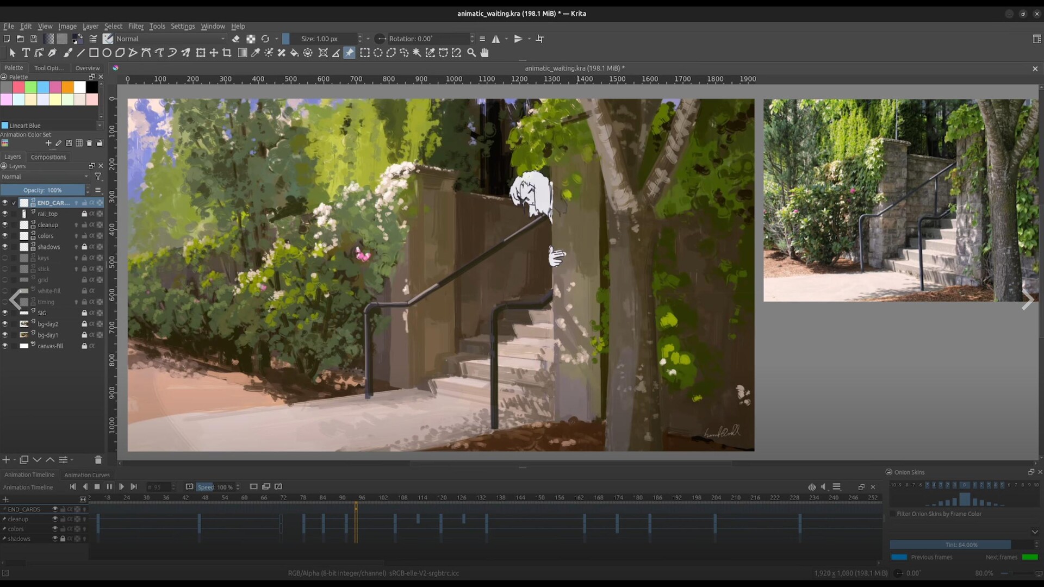Toggle visibility of bg-day2 layer

click(x=5, y=324)
